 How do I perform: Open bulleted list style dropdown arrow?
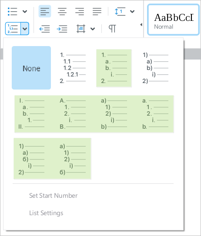(x=25, y=11)
